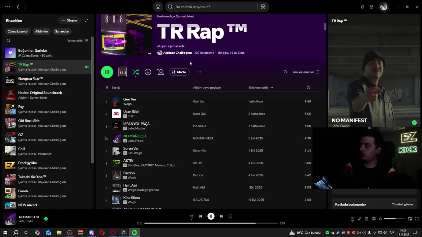Image resolution: width=422 pixels, height=237 pixels.
Task: Open Prodigy like playlist
Action: point(48,165)
